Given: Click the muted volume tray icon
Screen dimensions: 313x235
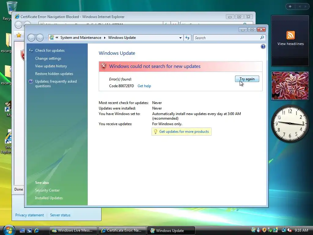Looking at the screenshot, I should click(x=289, y=230).
